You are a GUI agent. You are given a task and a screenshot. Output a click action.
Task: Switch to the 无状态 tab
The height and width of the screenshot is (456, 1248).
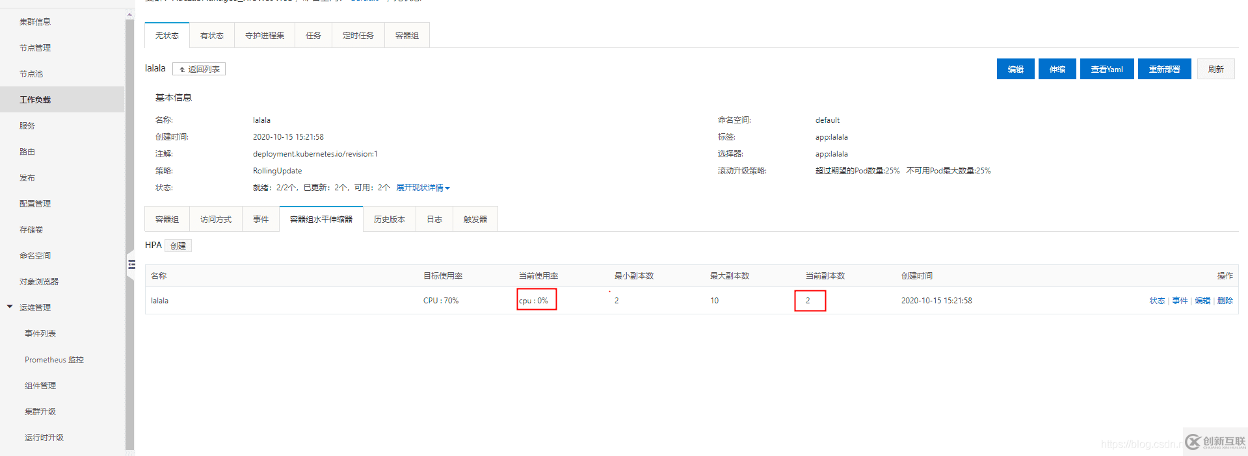pos(167,35)
